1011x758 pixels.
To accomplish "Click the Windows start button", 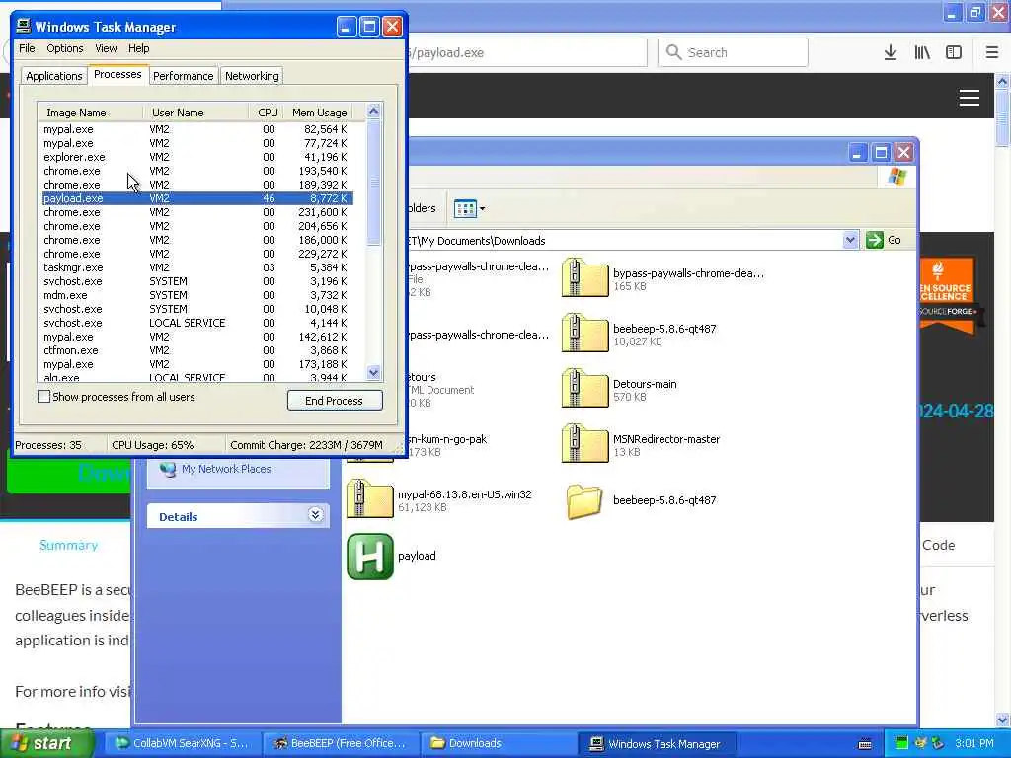I will (x=45, y=744).
